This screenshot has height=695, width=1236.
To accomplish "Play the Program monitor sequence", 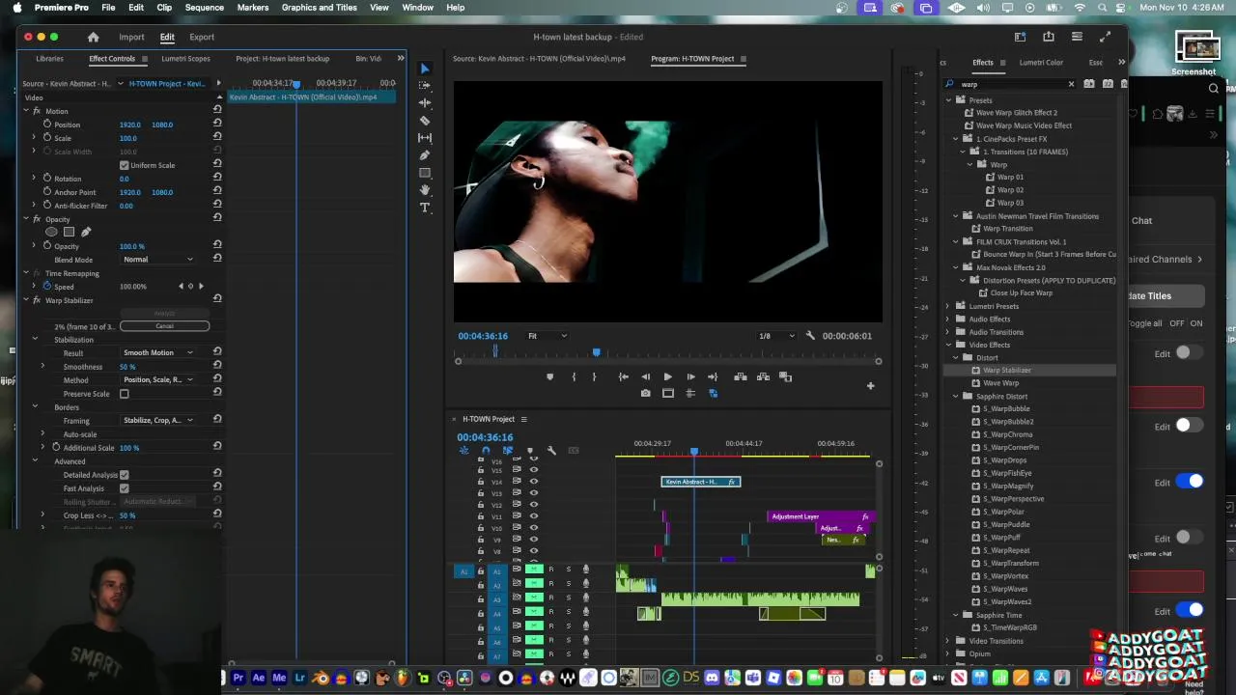I will point(667,376).
